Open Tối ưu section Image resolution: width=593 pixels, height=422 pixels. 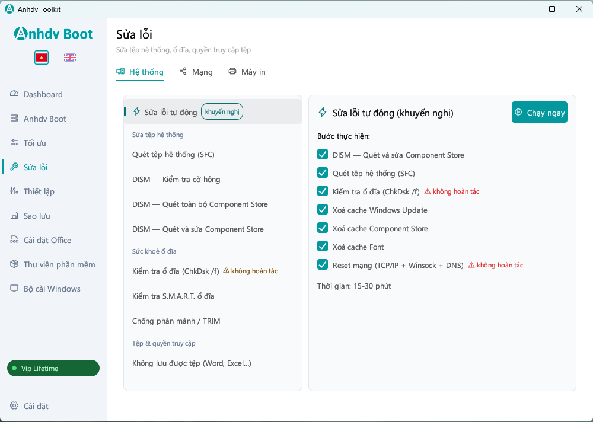53,143
